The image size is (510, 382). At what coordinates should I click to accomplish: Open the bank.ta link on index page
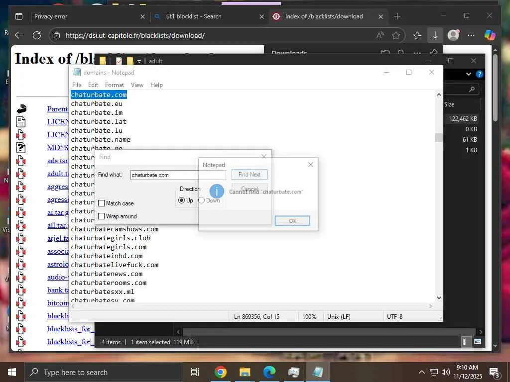tap(58, 290)
